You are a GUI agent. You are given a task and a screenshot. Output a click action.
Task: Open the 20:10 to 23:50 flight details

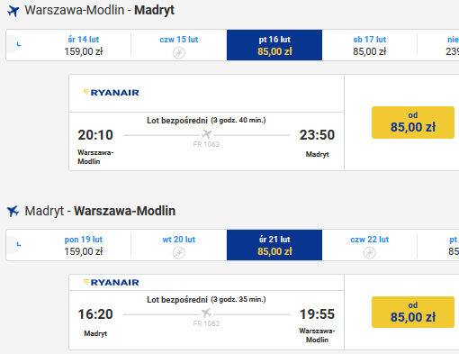[206, 141]
